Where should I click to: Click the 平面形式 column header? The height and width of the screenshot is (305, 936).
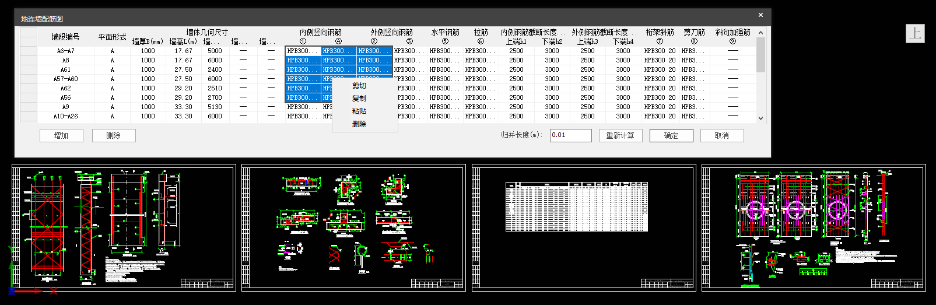coord(112,37)
